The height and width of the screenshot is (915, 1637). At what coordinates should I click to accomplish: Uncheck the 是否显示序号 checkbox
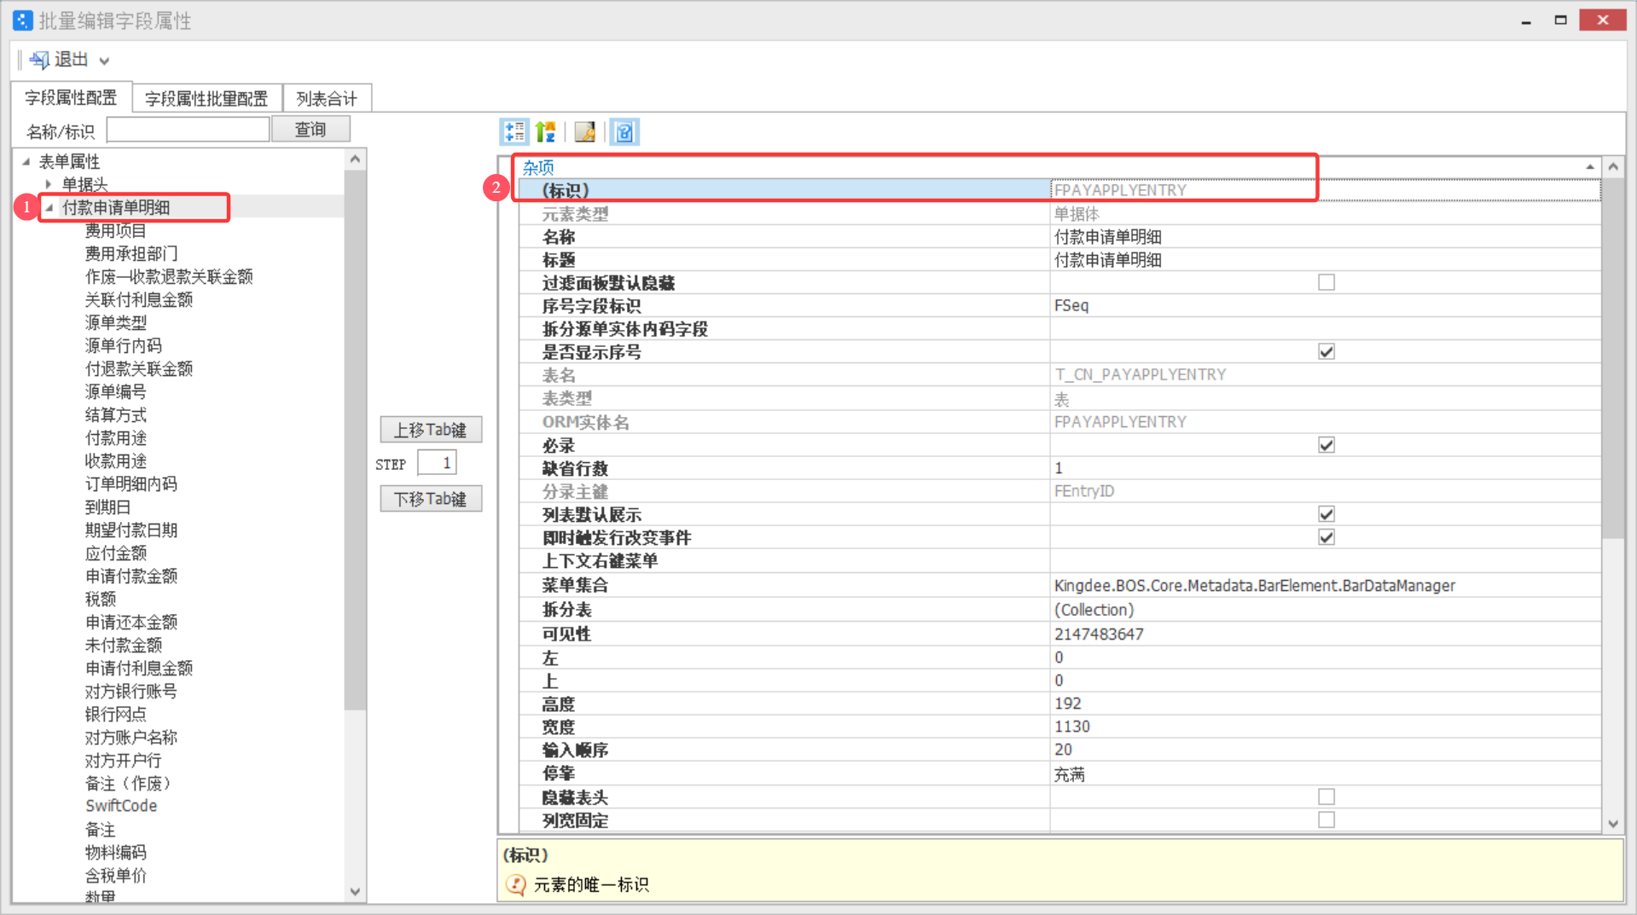coord(1326,351)
